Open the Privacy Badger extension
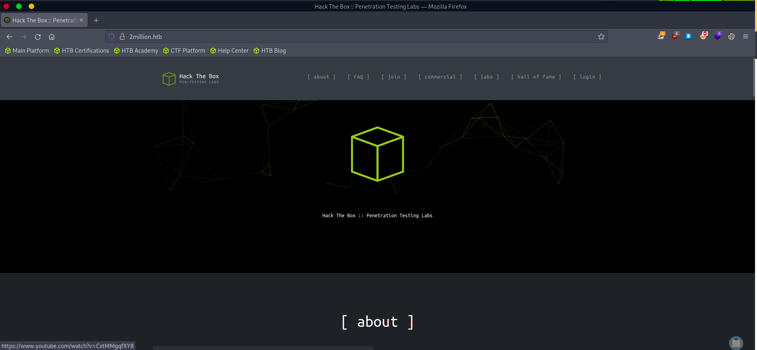This screenshot has width=757, height=350. [x=661, y=36]
